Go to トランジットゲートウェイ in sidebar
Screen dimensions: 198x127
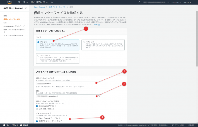click(x=13, y=36)
